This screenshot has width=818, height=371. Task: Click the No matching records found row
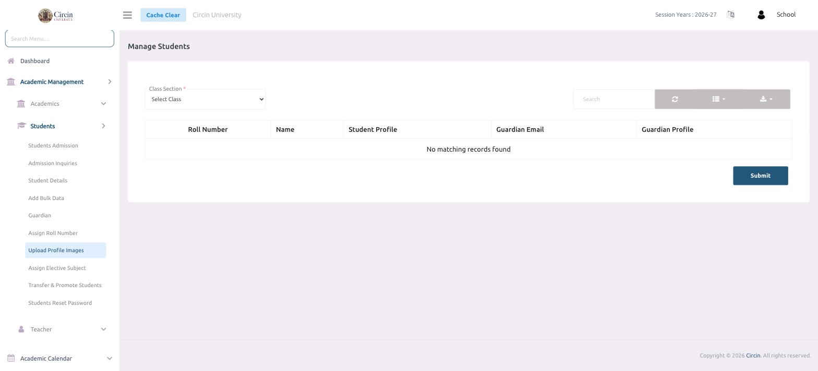[468, 149]
